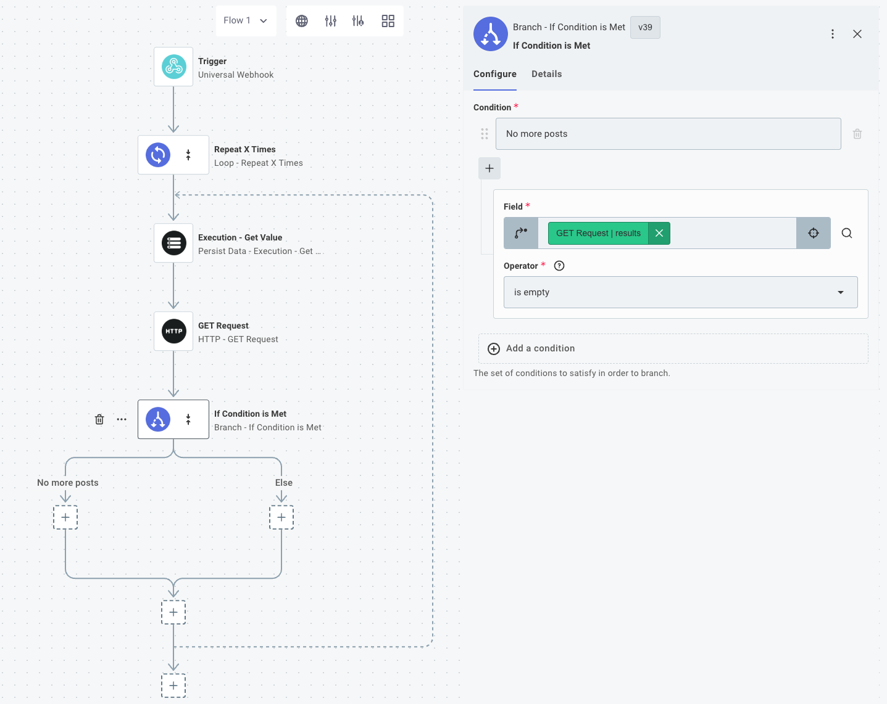Open the grid view icon in toolbar
The image size is (887, 704).
tap(388, 21)
